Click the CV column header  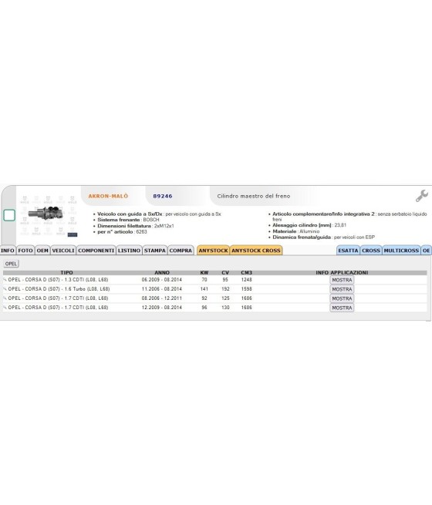tap(225, 272)
